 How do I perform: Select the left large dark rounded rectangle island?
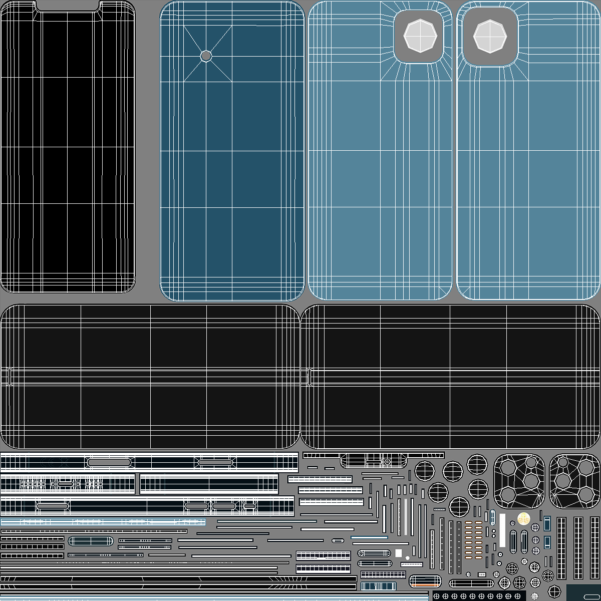tap(150, 377)
